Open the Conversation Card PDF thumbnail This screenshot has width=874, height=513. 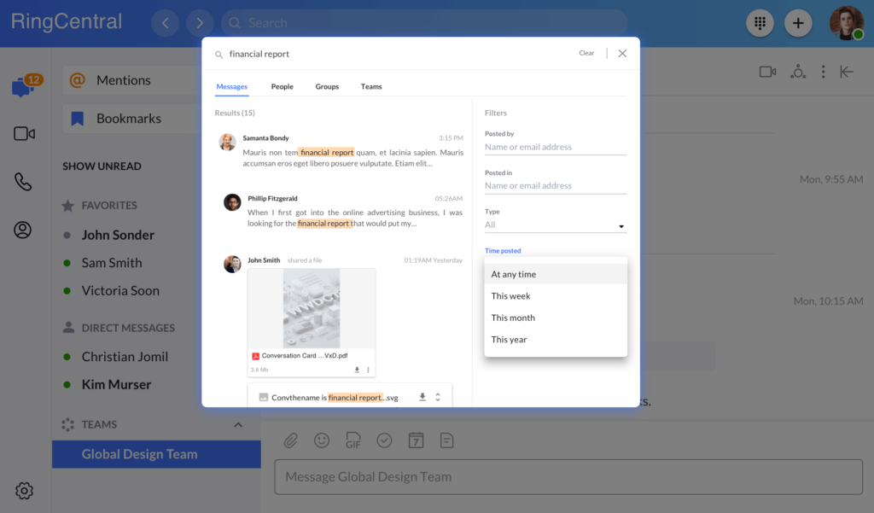[311, 308]
